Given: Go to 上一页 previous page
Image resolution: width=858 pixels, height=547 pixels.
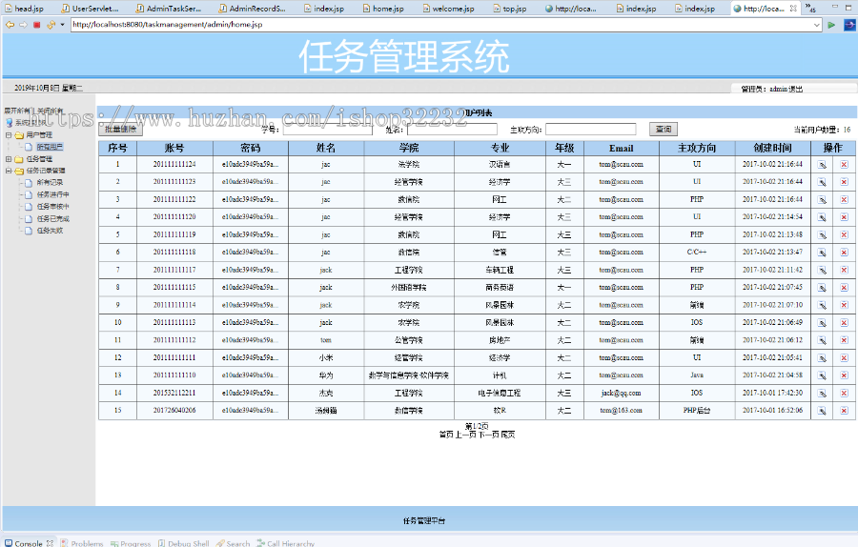Looking at the screenshot, I should (465, 435).
